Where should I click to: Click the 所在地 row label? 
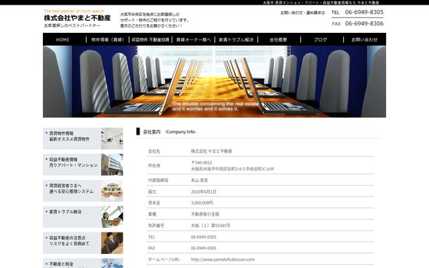point(154,165)
